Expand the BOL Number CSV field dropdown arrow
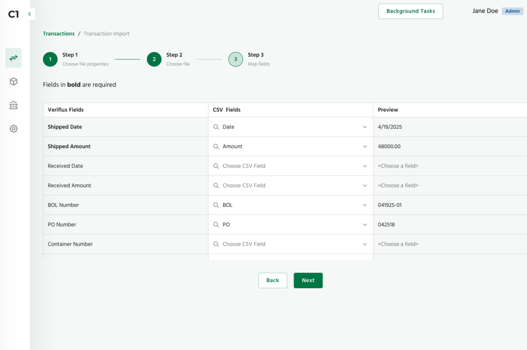Image resolution: width=527 pixels, height=350 pixels. pos(365,205)
